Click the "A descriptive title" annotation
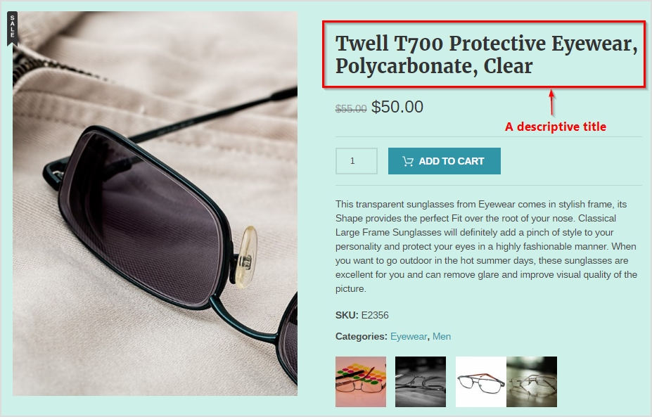 tap(556, 127)
